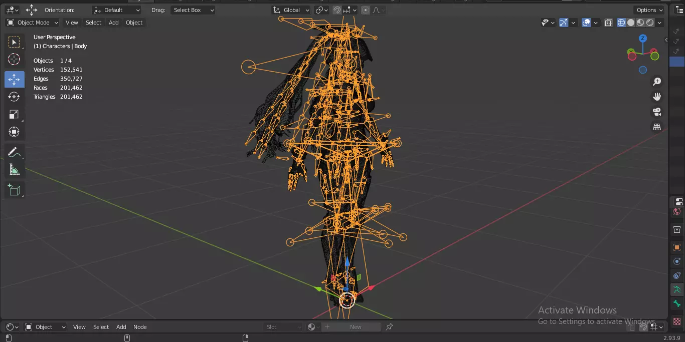This screenshot has height=342, width=685.
Task: Switch to Wireframe viewport shading
Action: click(621, 23)
